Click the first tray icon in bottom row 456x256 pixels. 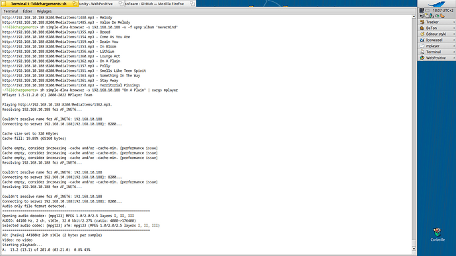pyautogui.click(x=422, y=16)
